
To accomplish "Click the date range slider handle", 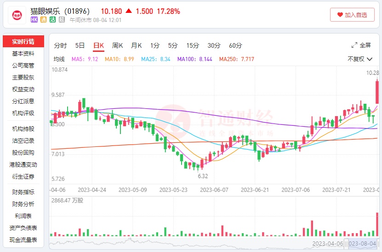I will (x=348, y=243).
